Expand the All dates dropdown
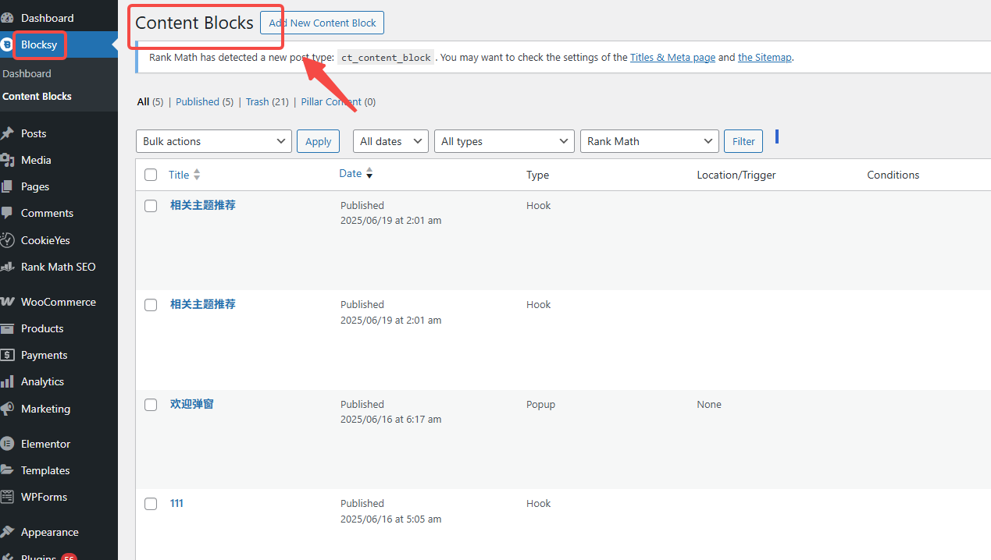 tap(390, 141)
